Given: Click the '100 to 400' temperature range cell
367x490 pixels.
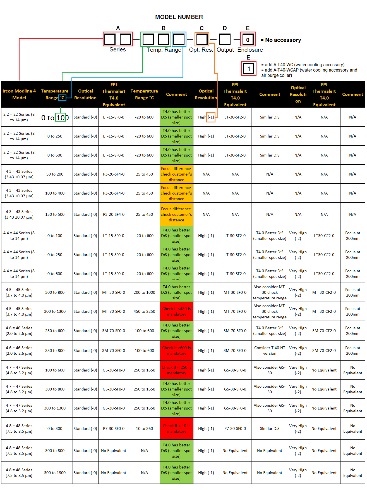Looking at the screenshot, I should coord(55,193).
